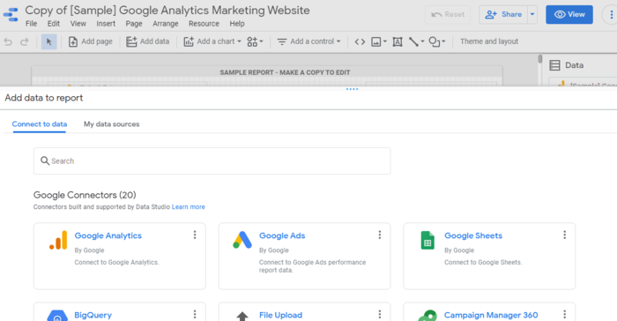Expand the Share options dropdown arrow
The image size is (617, 321).
(532, 15)
